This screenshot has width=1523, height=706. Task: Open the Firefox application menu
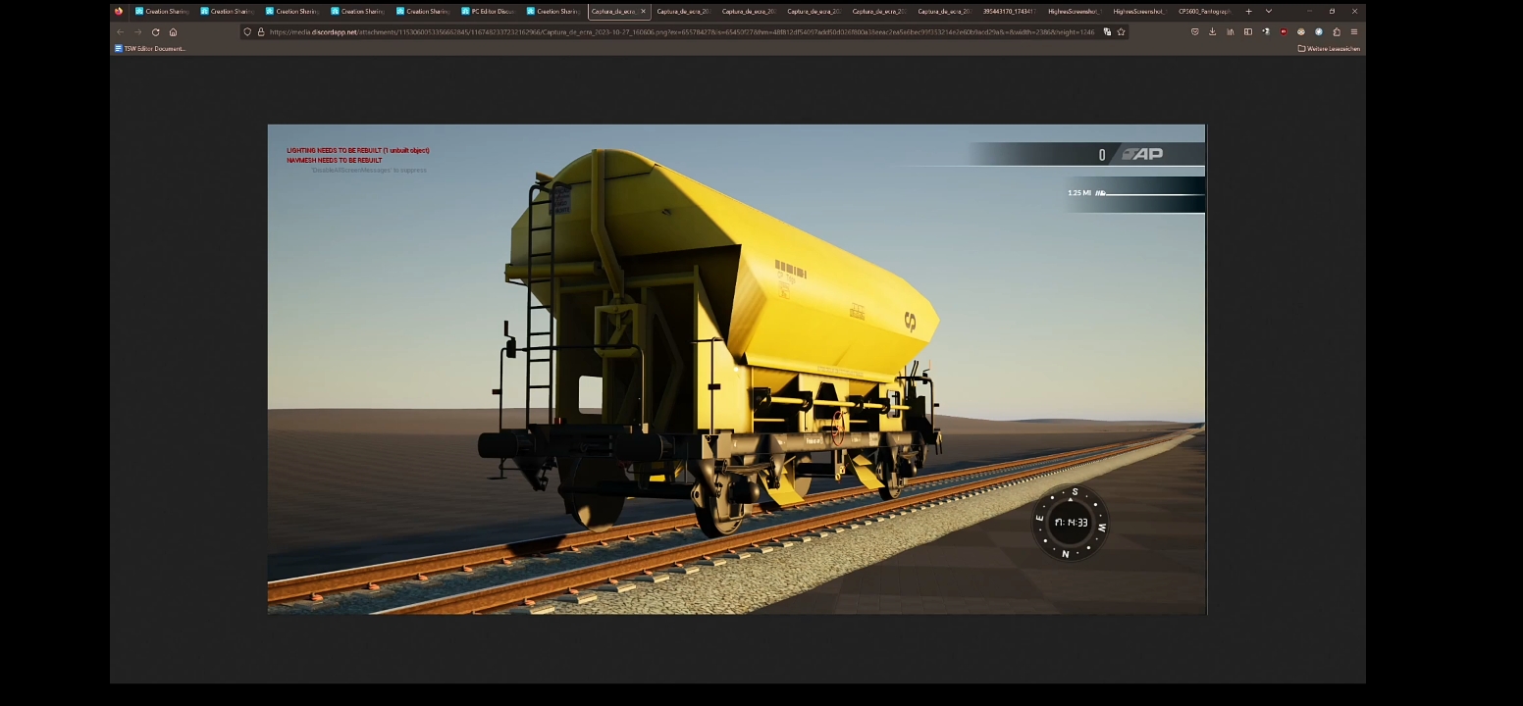tap(1354, 32)
